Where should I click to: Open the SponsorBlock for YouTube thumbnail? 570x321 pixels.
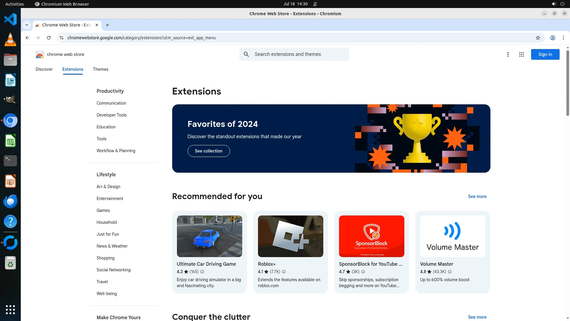click(x=371, y=236)
